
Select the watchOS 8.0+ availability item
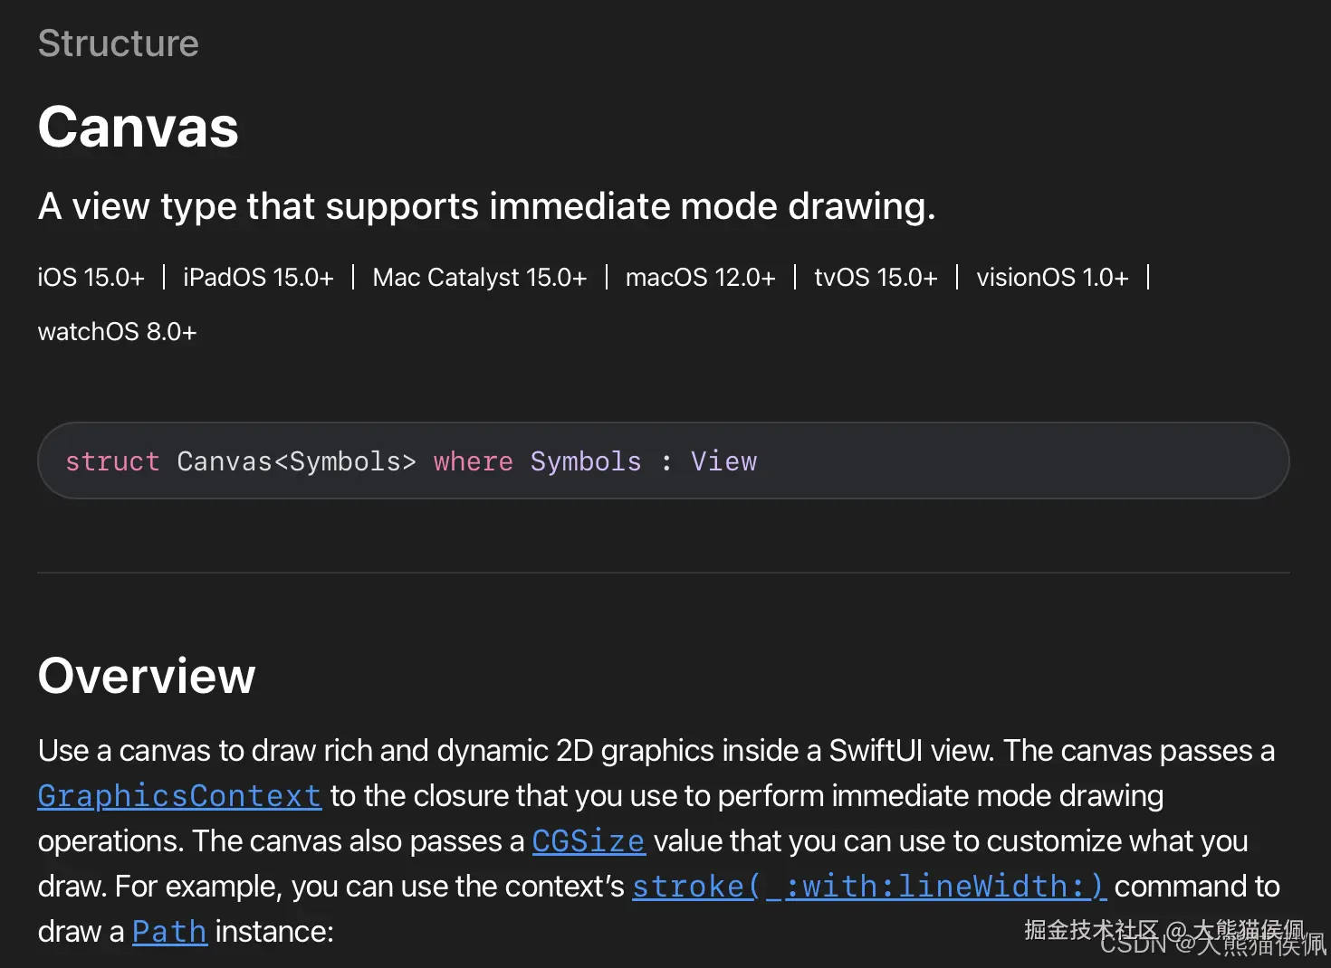[x=117, y=332]
